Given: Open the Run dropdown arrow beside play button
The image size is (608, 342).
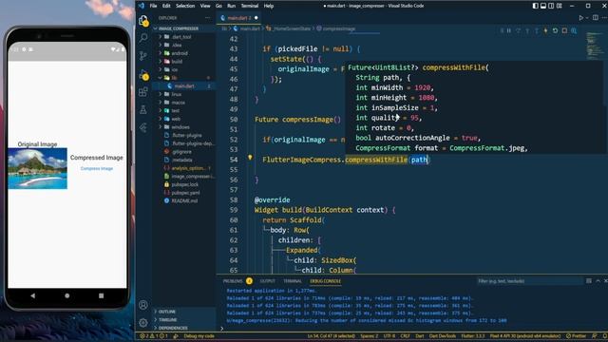Looking at the screenshot, I should [587, 18].
